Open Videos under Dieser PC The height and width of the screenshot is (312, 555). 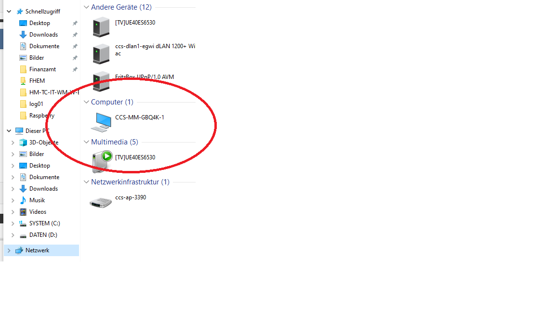[38, 212]
